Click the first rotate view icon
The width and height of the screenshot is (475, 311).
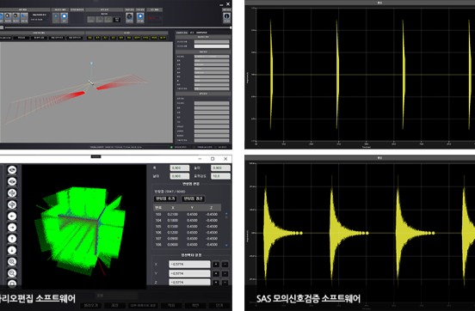(x=12, y=193)
